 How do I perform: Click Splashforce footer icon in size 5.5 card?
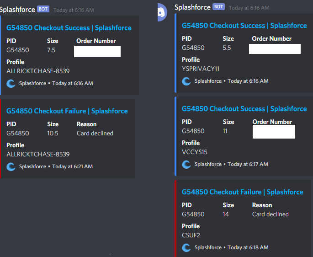click(x=186, y=81)
